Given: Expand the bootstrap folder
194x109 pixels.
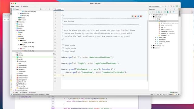Looking at the screenshot, I should [x=15, y=22].
